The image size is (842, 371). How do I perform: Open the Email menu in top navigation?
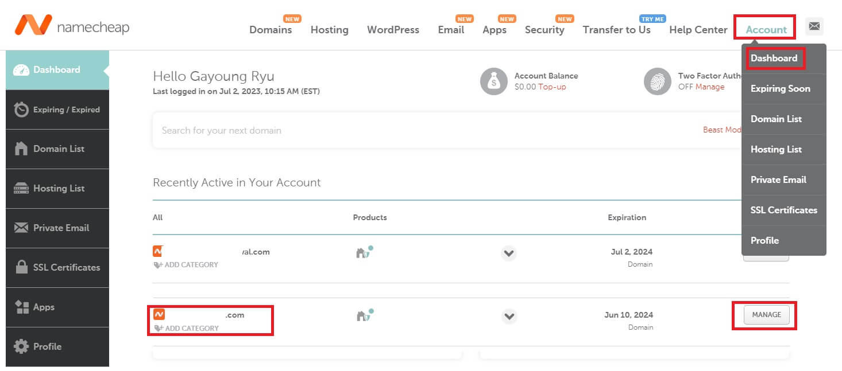[x=451, y=30]
